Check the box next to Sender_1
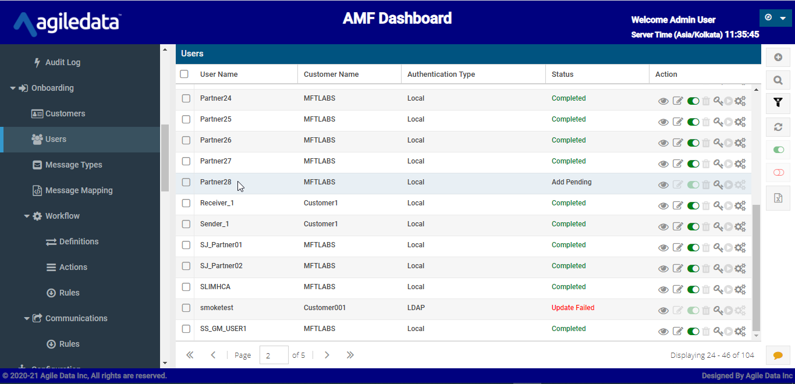 pos(186,224)
